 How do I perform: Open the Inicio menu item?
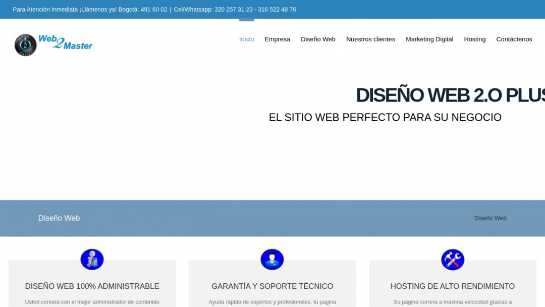point(246,39)
